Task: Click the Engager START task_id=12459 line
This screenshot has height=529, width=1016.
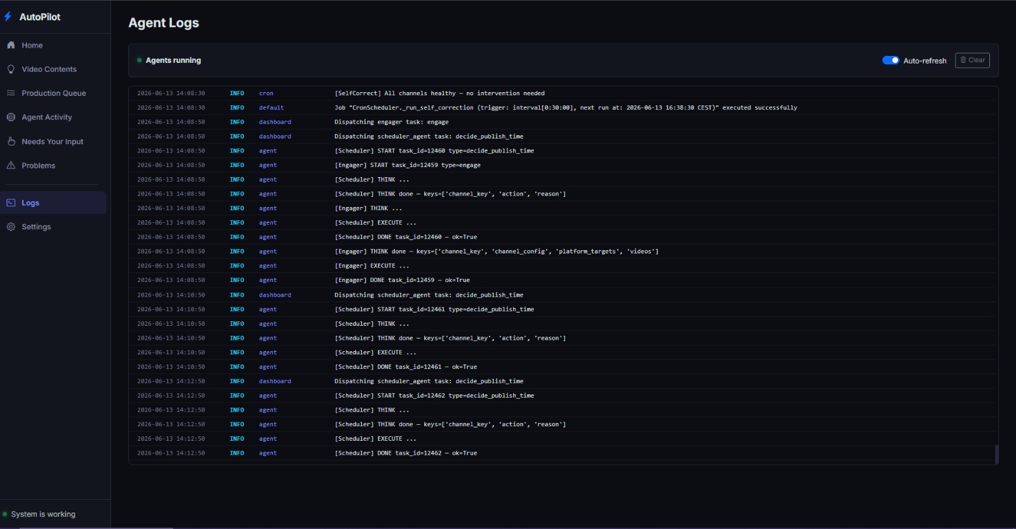Action: [x=408, y=165]
